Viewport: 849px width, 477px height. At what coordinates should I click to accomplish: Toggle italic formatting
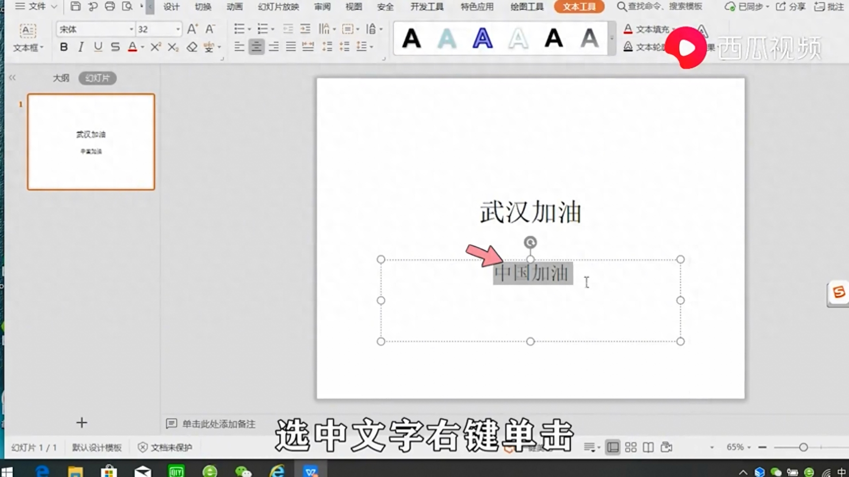coord(80,47)
